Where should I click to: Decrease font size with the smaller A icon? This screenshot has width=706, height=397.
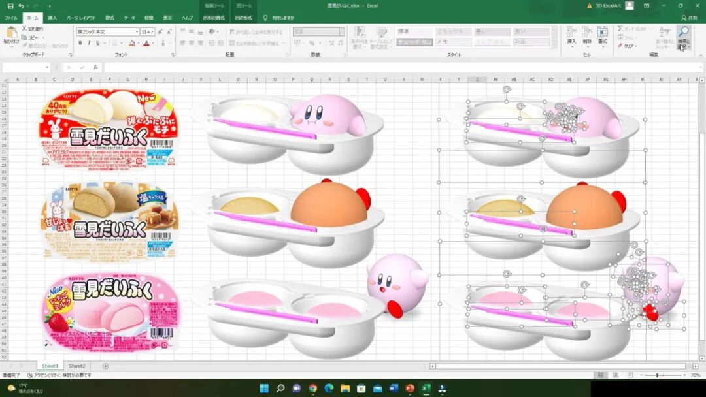169,32
